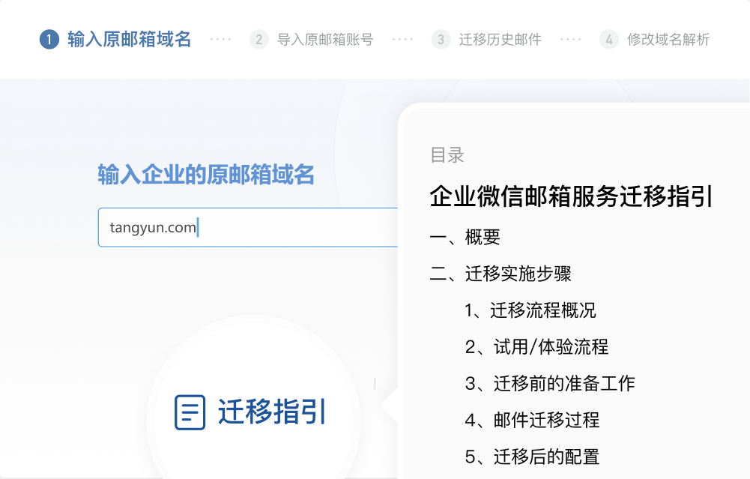Select the 输入原邮箱域名 step
Screen dimensions: 750x479
[x=129, y=39]
